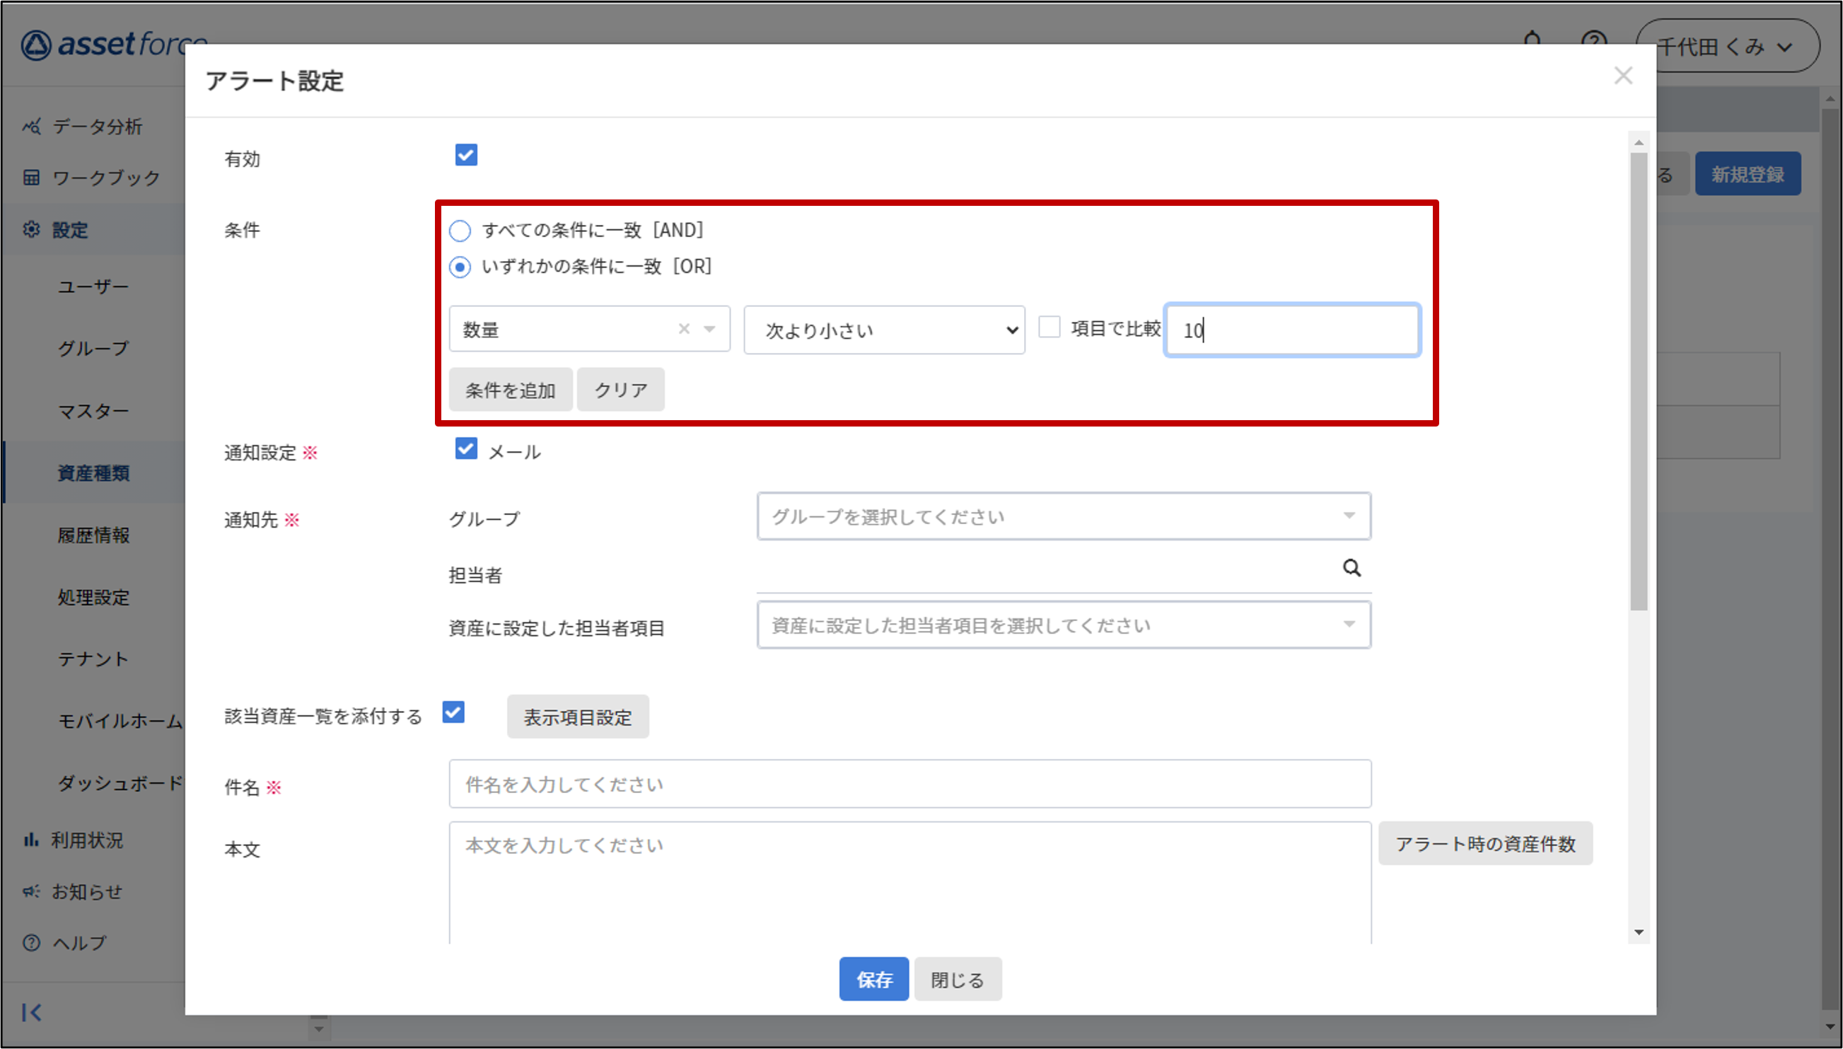
Task: Click the search icon in 担当者 field
Action: (x=1351, y=569)
